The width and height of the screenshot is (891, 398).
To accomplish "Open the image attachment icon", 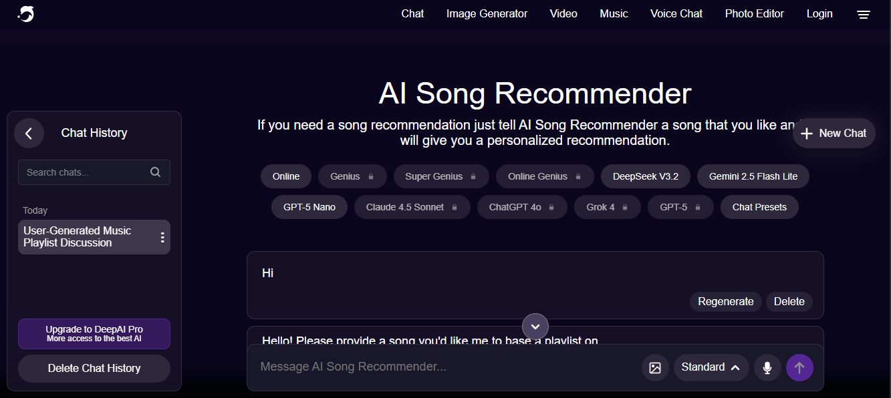I will 655,367.
